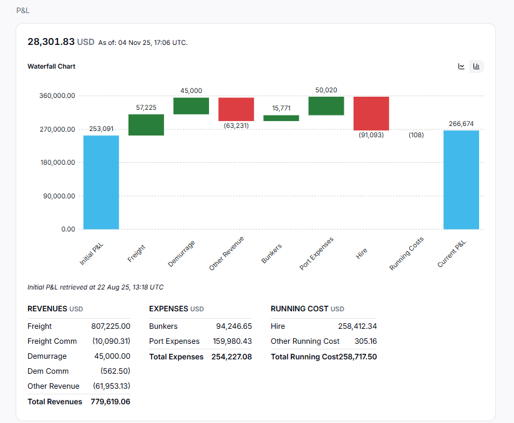Image resolution: width=514 pixels, height=423 pixels.
Task: Click the Port Expenses axis label
Action: (316, 253)
